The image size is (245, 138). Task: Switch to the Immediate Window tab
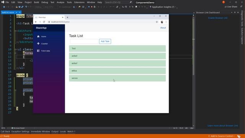[40, 131]
